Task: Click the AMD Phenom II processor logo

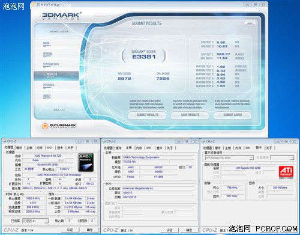Action: pos(86,163)
